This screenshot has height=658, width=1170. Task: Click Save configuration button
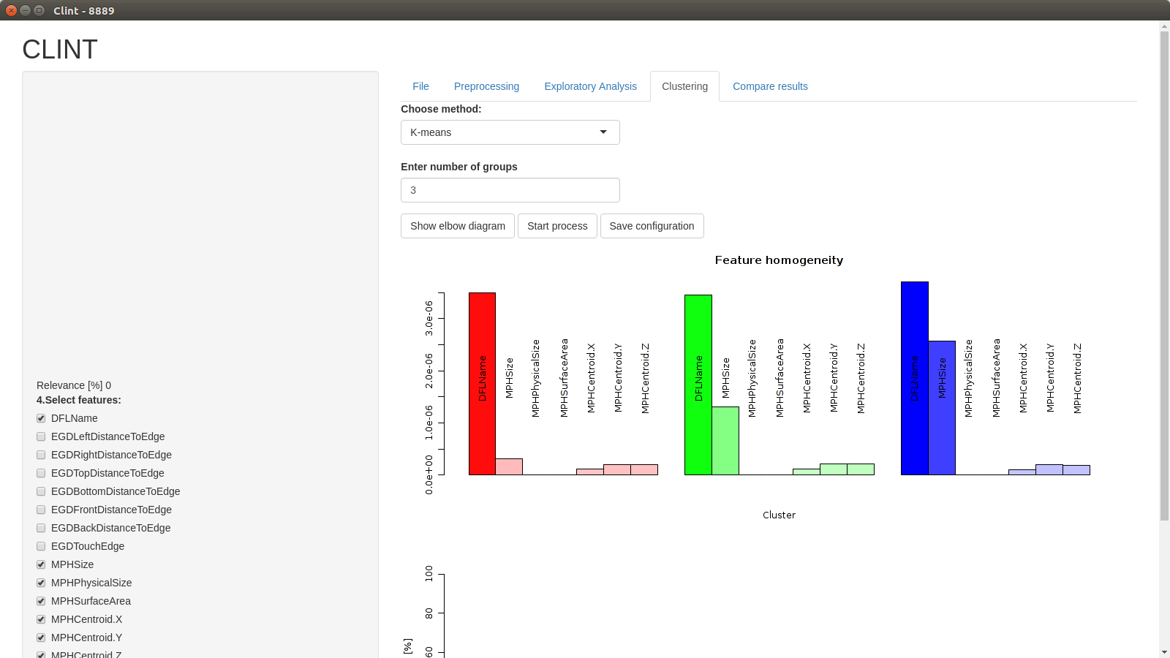652,226
